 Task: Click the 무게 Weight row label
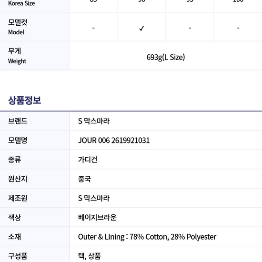(x=34, y=56)
